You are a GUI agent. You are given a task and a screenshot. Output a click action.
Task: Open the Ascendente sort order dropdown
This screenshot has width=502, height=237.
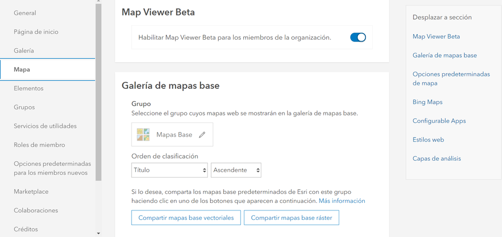point(236,170)
